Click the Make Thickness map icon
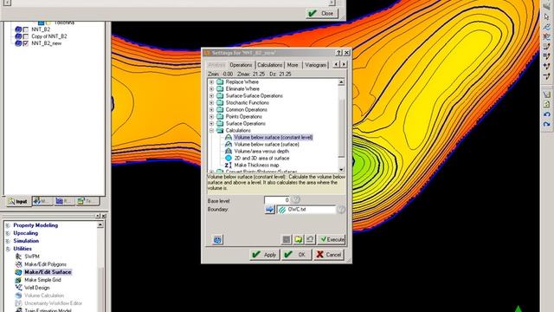Screen dimensions: 554x312 tap(229, 166)
